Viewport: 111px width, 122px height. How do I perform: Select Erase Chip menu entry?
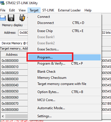(x=64, y=31)
